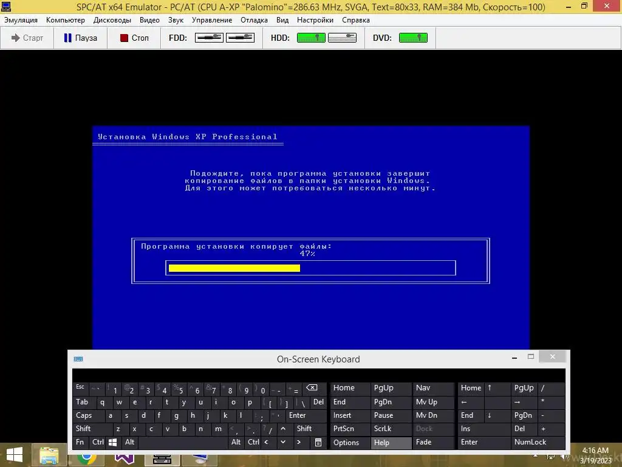Click the backspace key icon
Viewport: 622px width, 467px height.
[314, 388]
